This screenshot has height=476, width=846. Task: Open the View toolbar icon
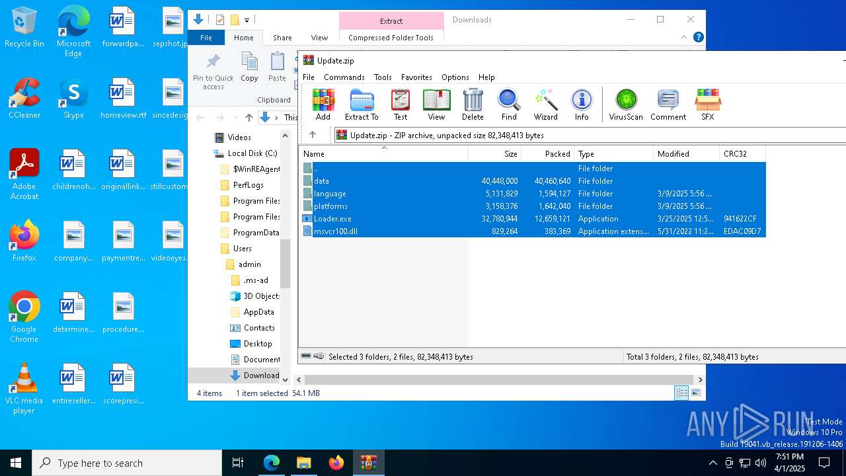click(x=436, y=105)
